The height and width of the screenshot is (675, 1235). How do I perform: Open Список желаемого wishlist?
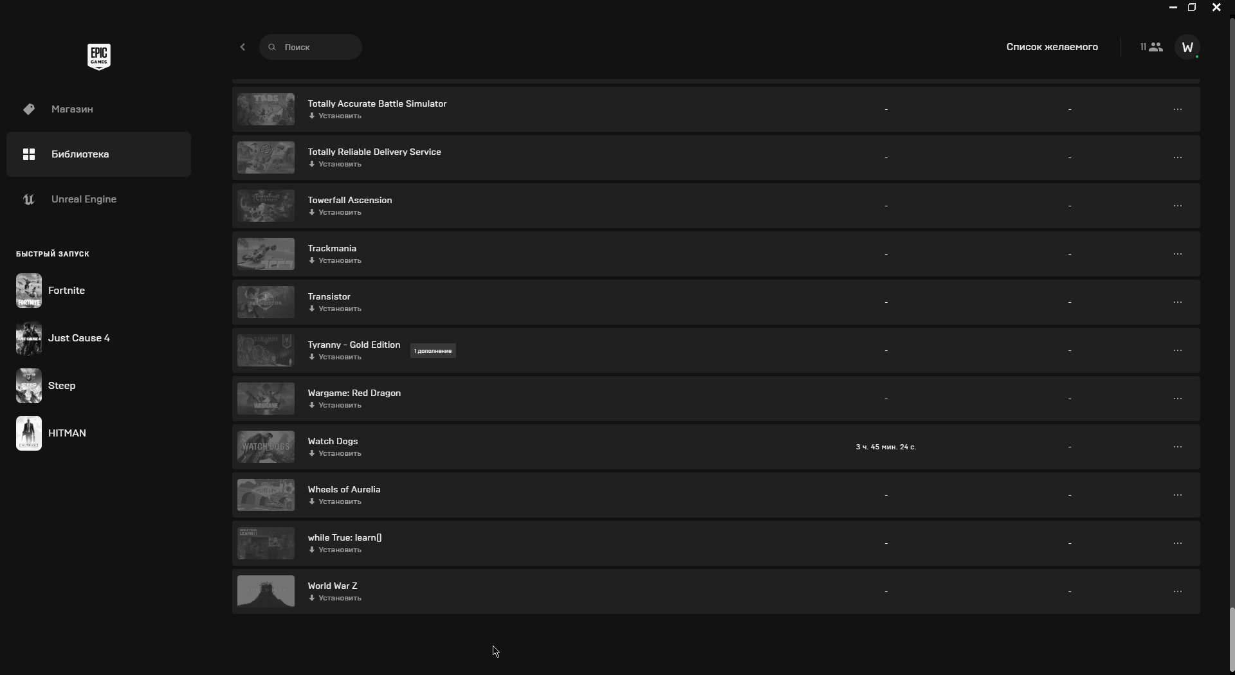[1052, 47]
